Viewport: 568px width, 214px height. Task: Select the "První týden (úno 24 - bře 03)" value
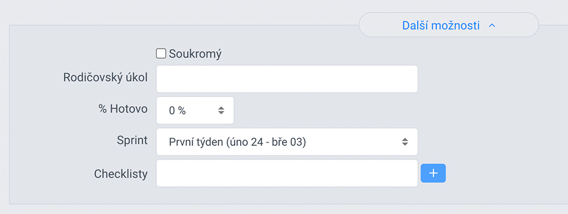click(237, 142)
